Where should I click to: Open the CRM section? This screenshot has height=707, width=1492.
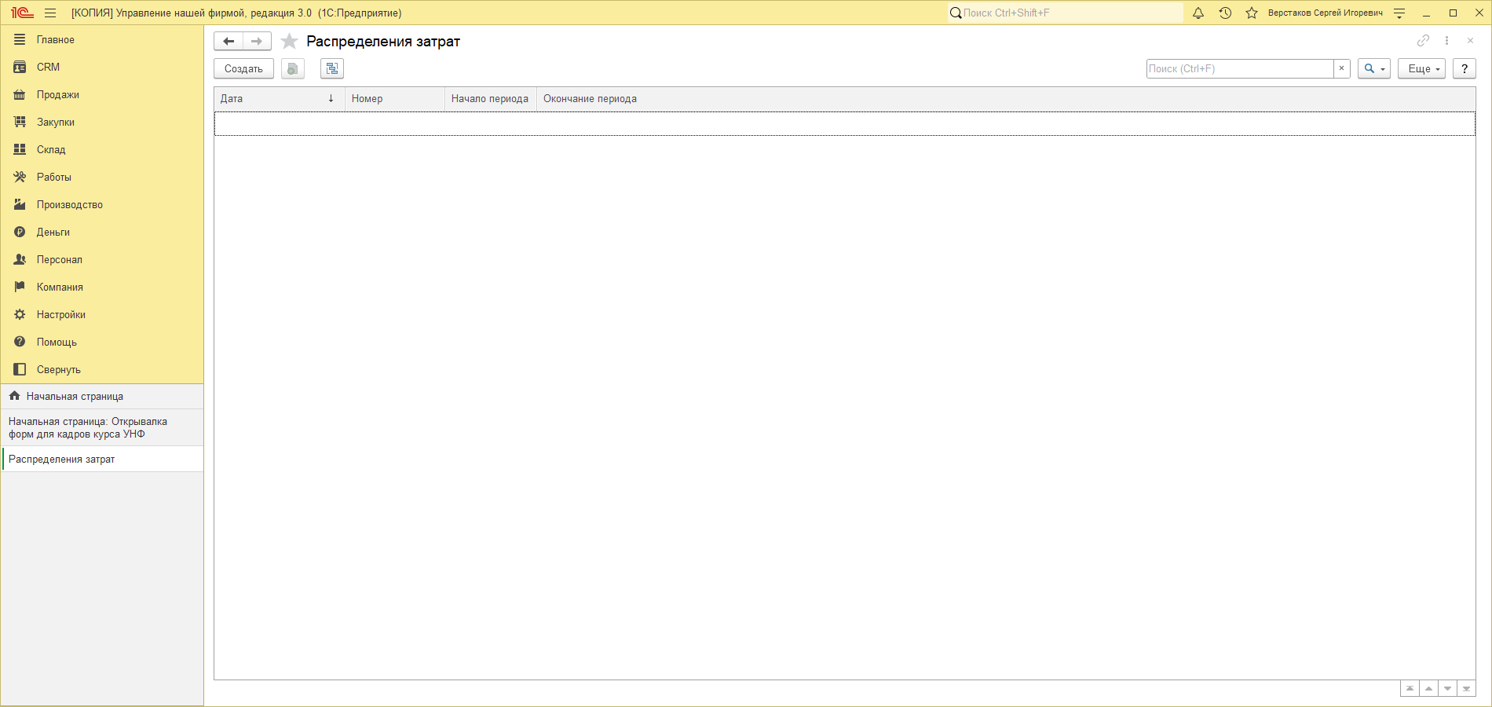(x=102, y=67)
